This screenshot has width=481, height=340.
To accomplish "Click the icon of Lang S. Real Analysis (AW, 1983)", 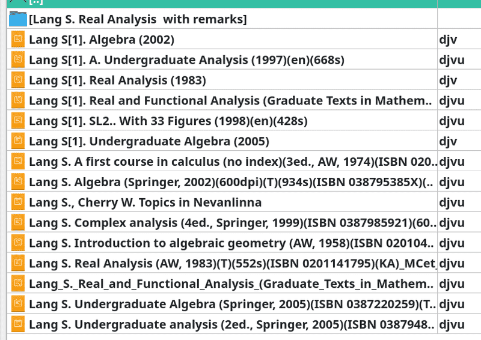I will coord(18,263).
